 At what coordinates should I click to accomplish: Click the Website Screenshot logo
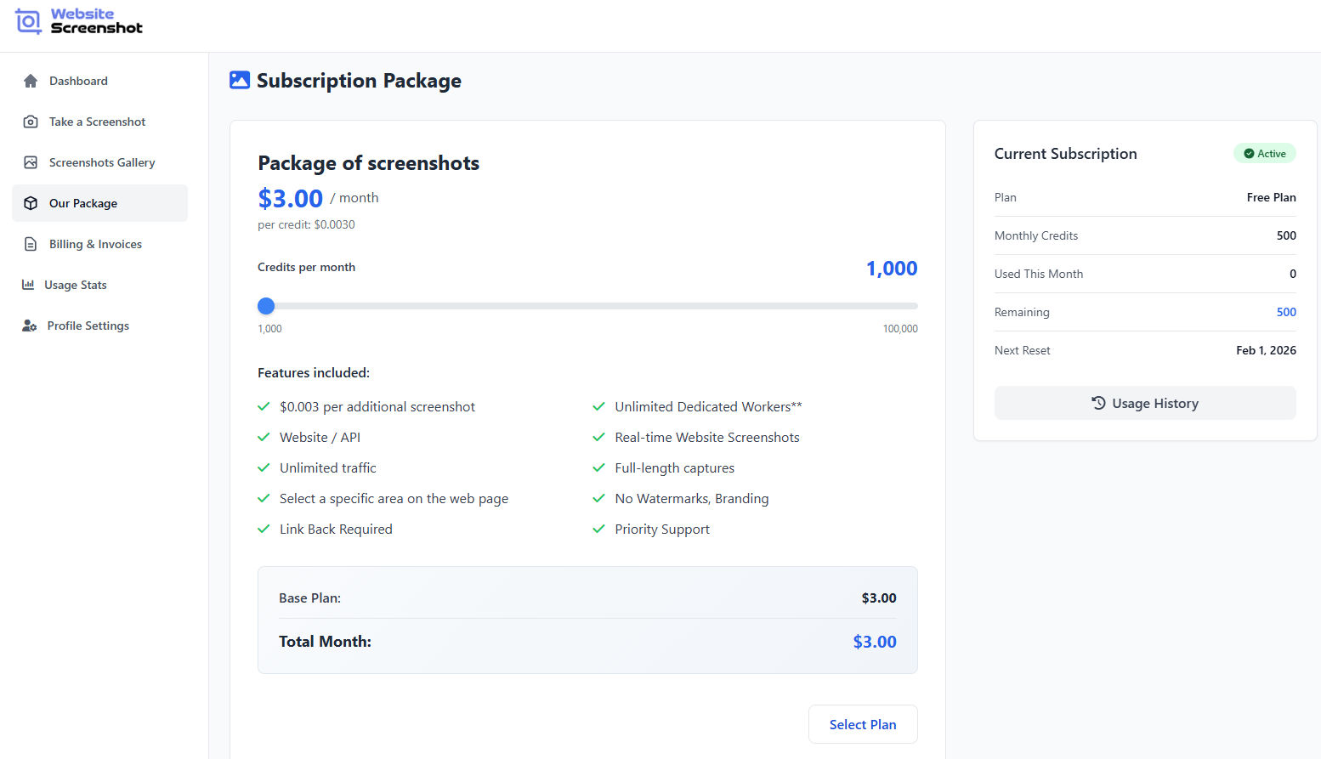[78, 21]
